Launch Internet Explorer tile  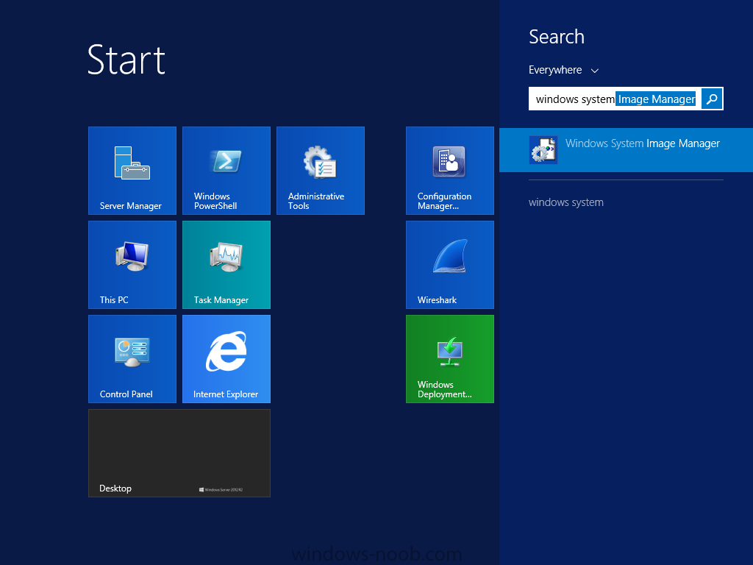tap(226, 359)
